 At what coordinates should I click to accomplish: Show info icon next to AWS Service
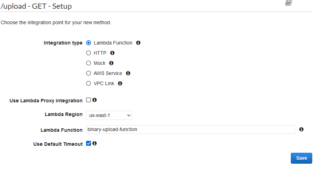point(128,73)
